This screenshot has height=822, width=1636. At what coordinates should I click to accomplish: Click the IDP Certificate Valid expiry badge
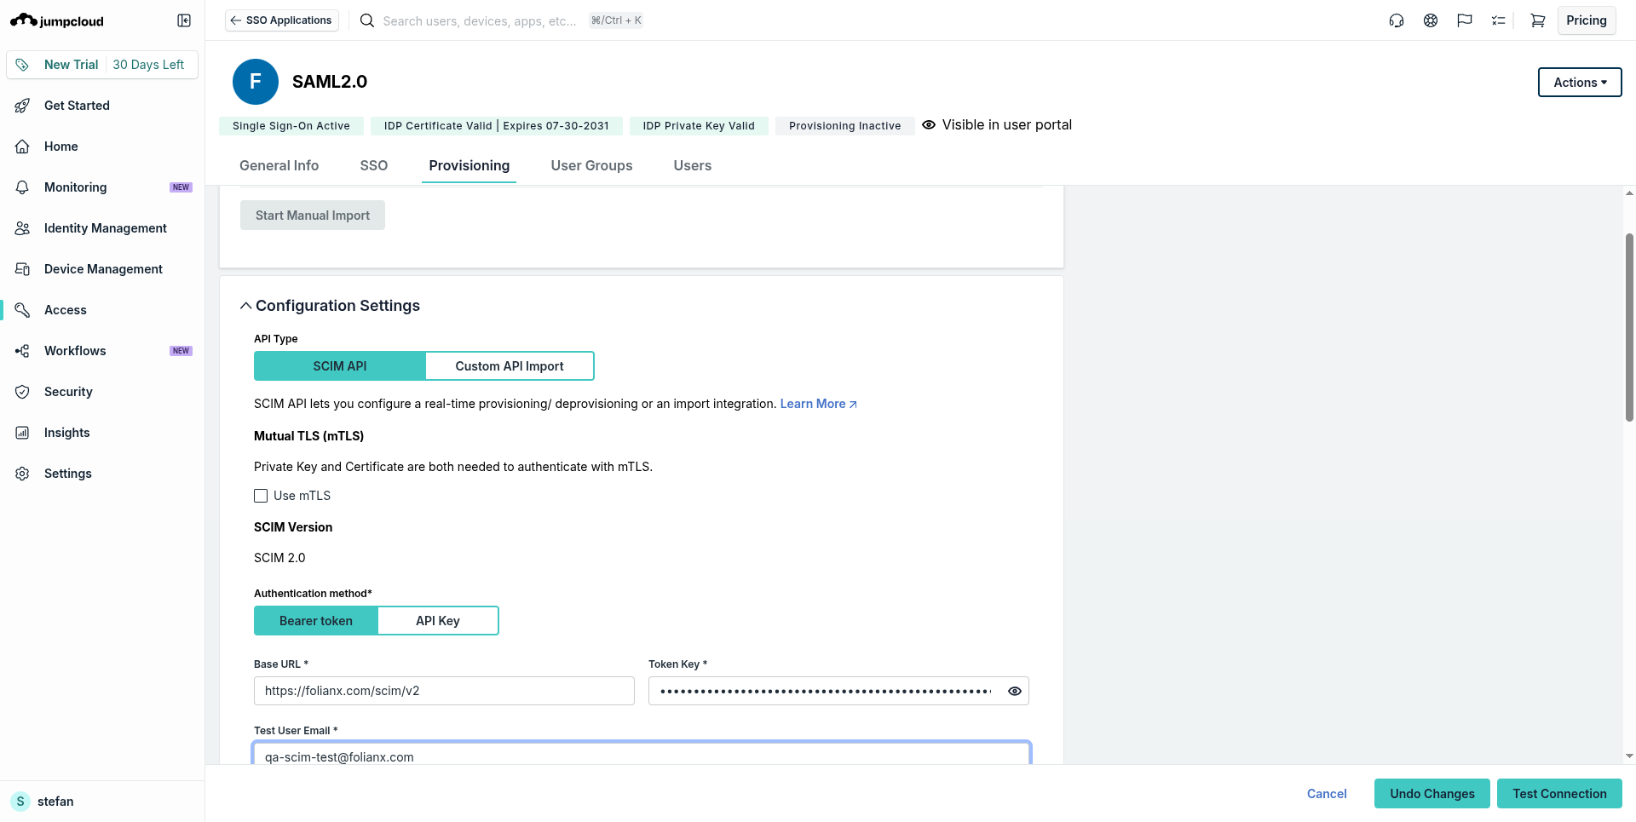497,126
